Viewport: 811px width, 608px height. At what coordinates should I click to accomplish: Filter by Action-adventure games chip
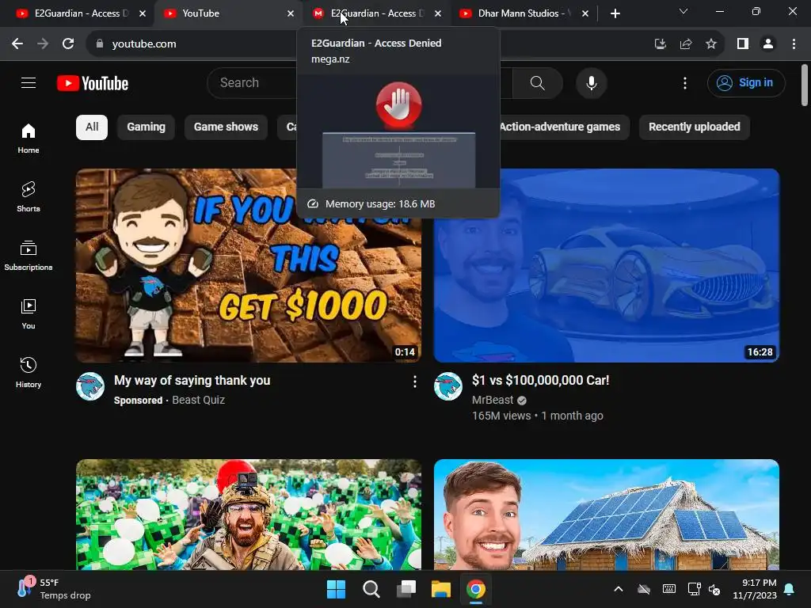pos(560,127)
